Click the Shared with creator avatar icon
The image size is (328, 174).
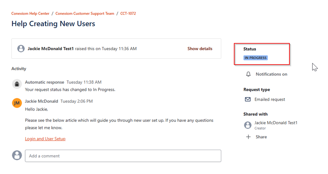(x=248, y=125)
